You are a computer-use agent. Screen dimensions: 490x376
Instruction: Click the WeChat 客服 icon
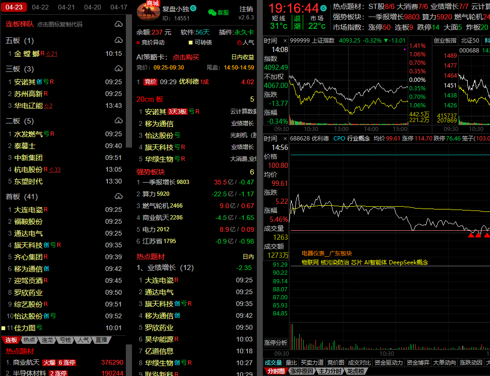click(x=212, y=13)
